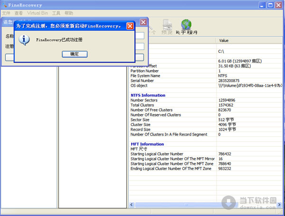Close the registration success message box

[x=130, y=26]
